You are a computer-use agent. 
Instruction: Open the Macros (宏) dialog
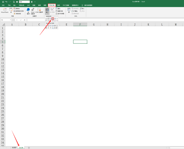11,10
